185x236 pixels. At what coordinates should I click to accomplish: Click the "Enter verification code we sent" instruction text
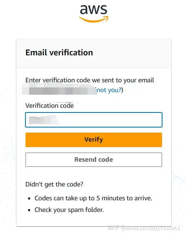pyautogui.click(x=90, y=80)
